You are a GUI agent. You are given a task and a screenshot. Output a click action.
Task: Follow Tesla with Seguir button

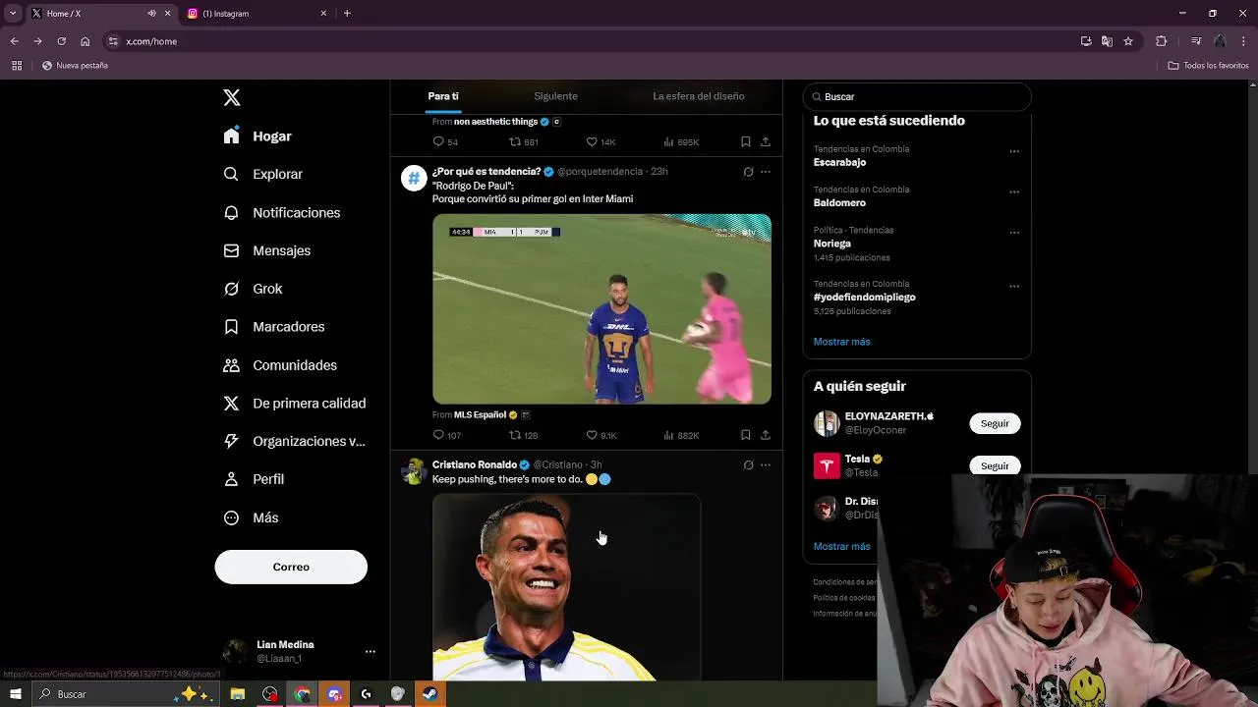(995, 465)
